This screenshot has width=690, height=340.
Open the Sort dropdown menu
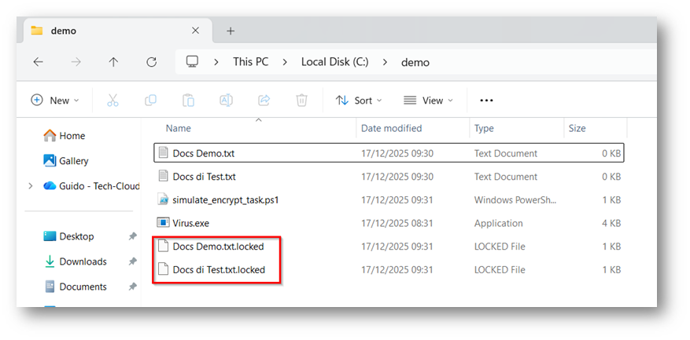tap(359, 101)
